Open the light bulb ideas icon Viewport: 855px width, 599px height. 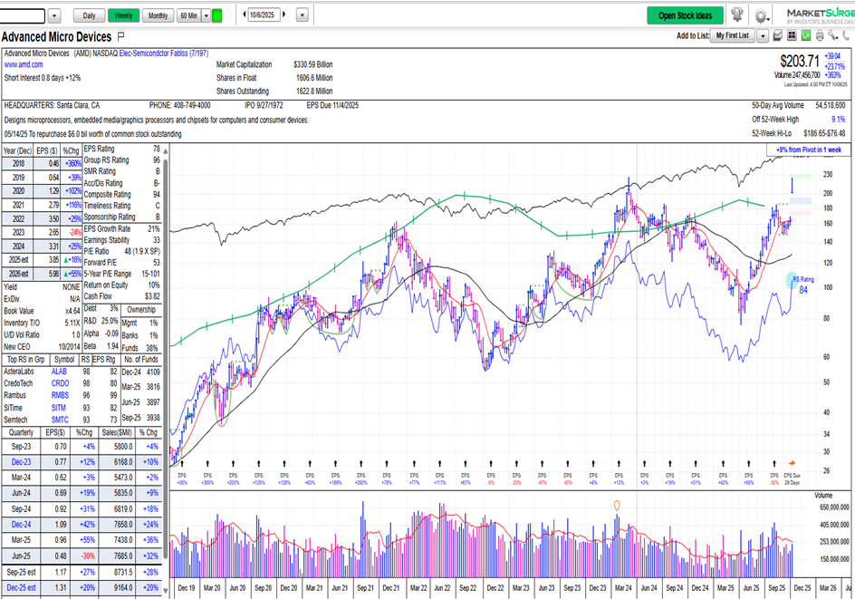(x=739, y=15)
